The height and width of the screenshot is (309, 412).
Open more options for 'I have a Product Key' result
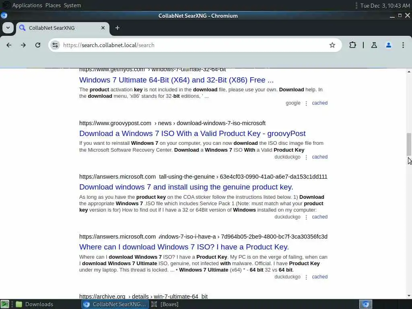click(x=306, y=277)
